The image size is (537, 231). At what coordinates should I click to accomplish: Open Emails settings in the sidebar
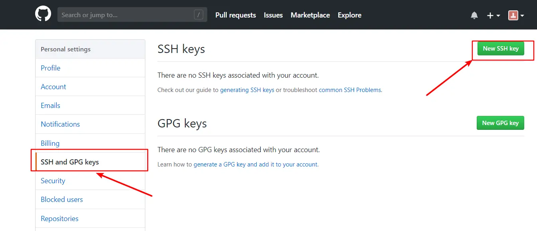point(51,106)
